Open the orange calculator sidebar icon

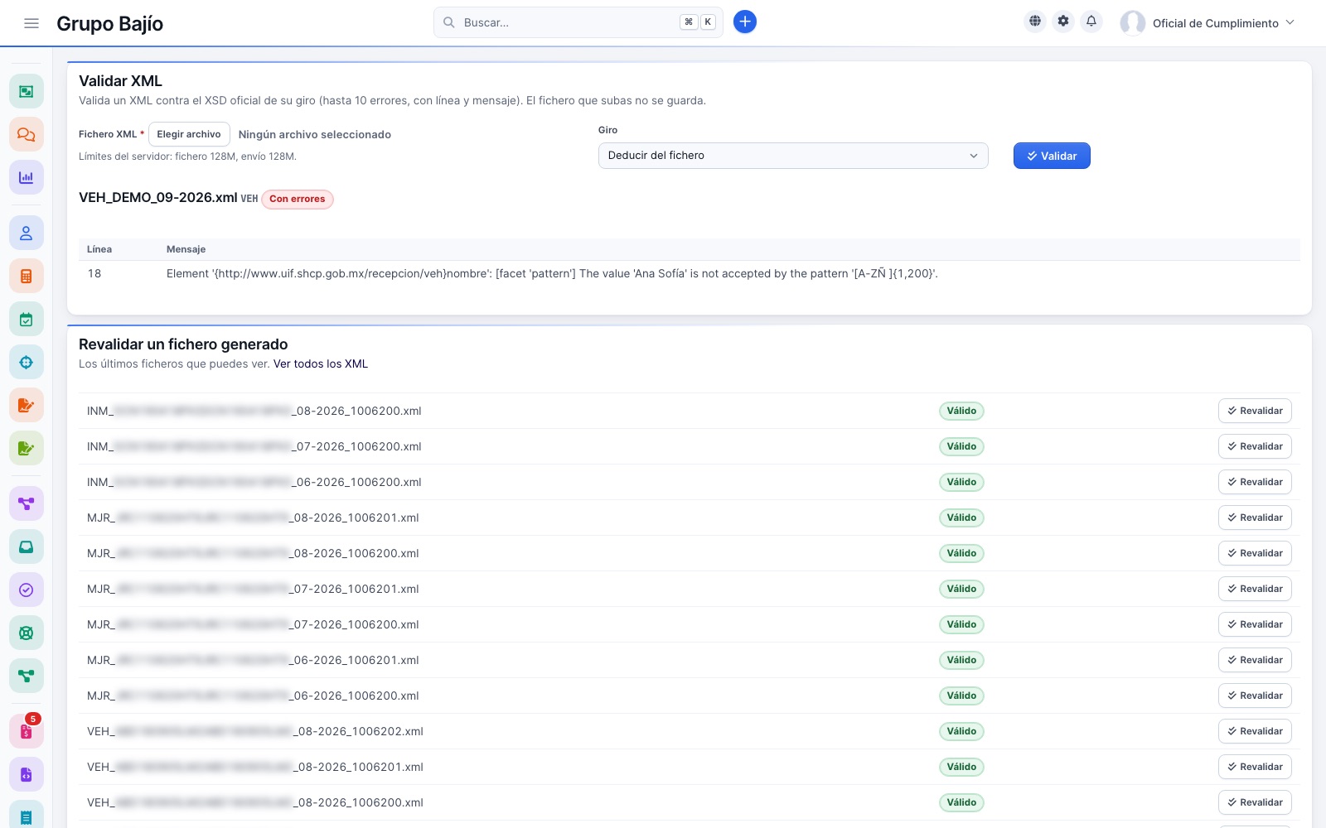coord(27,277)
